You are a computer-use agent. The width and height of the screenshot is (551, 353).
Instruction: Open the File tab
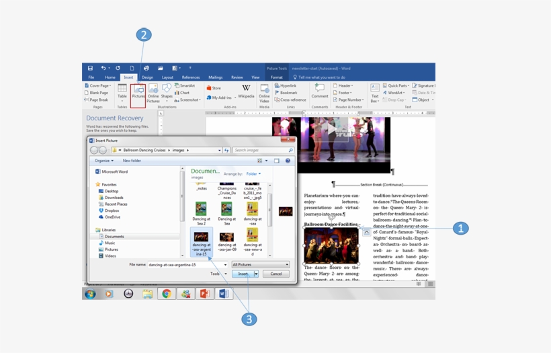(x=91, y=77)
